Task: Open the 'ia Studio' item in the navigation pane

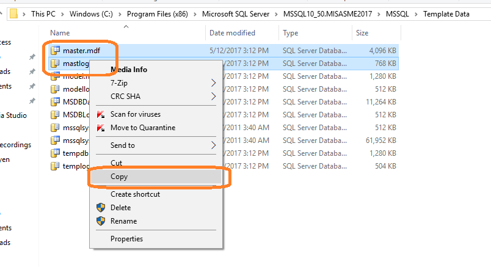Action: [13, 115]
